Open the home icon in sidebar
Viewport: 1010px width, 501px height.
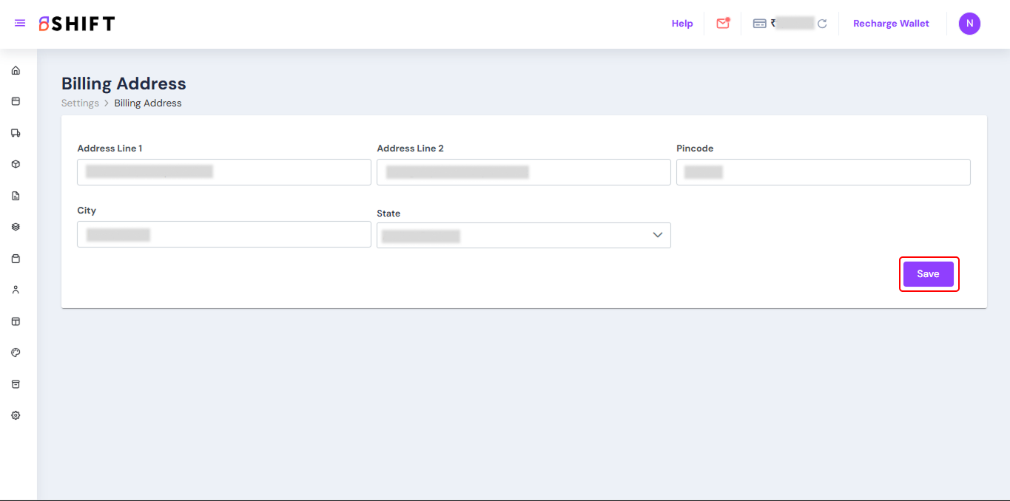16,71
